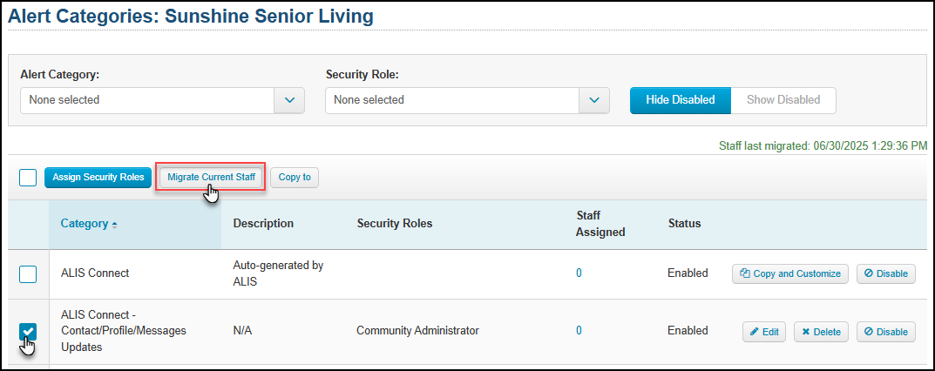Uncheck the Contact/Profile/Messages Updates row checkbox
The height and width of the screenshot is (371, 935).
[x=28, y=332]
